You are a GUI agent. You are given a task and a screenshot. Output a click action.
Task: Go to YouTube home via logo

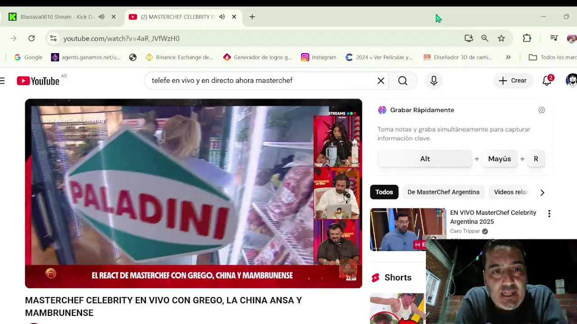(x=38, y=81)
